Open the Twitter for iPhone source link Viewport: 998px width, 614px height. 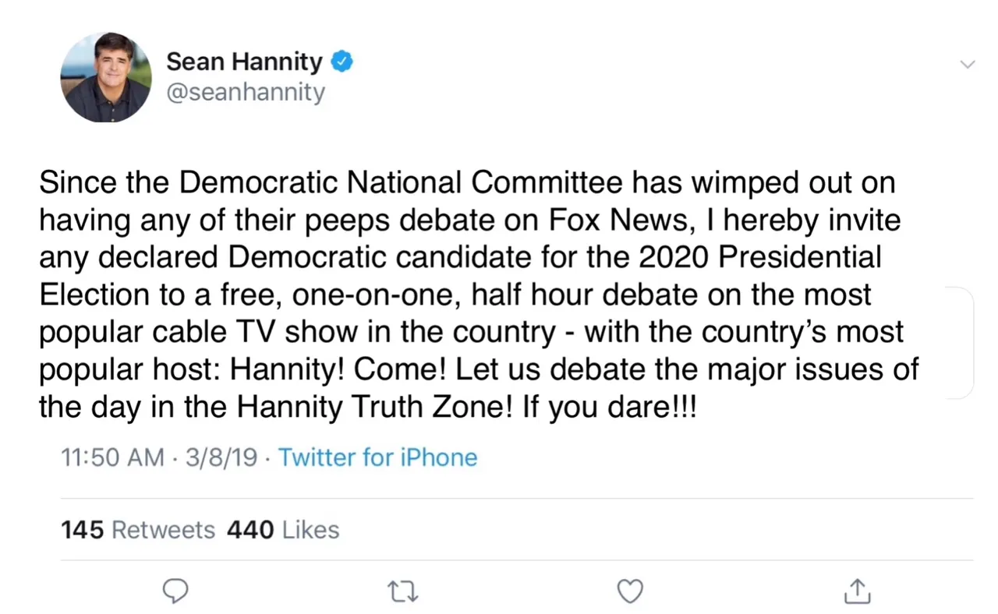[377, 457]
